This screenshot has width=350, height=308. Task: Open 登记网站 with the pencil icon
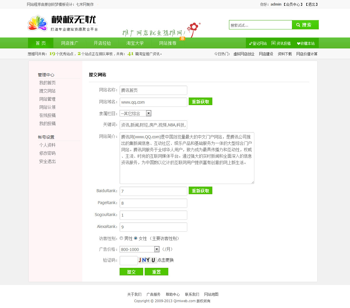tap(258, 43)
